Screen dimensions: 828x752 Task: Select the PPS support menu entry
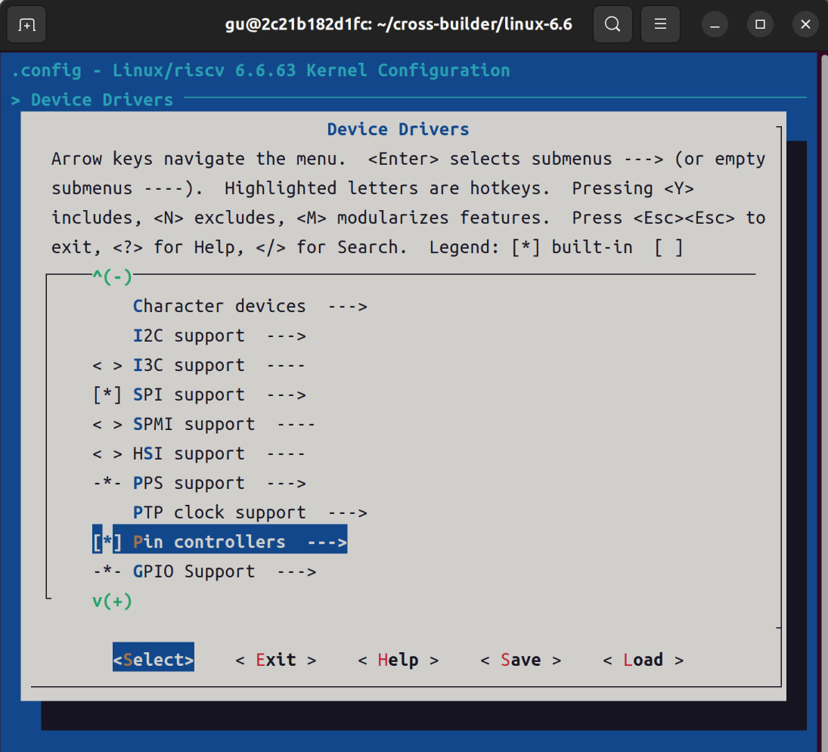click(x=199, y=484)
